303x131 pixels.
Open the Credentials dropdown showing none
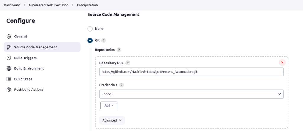click(191, 94)
